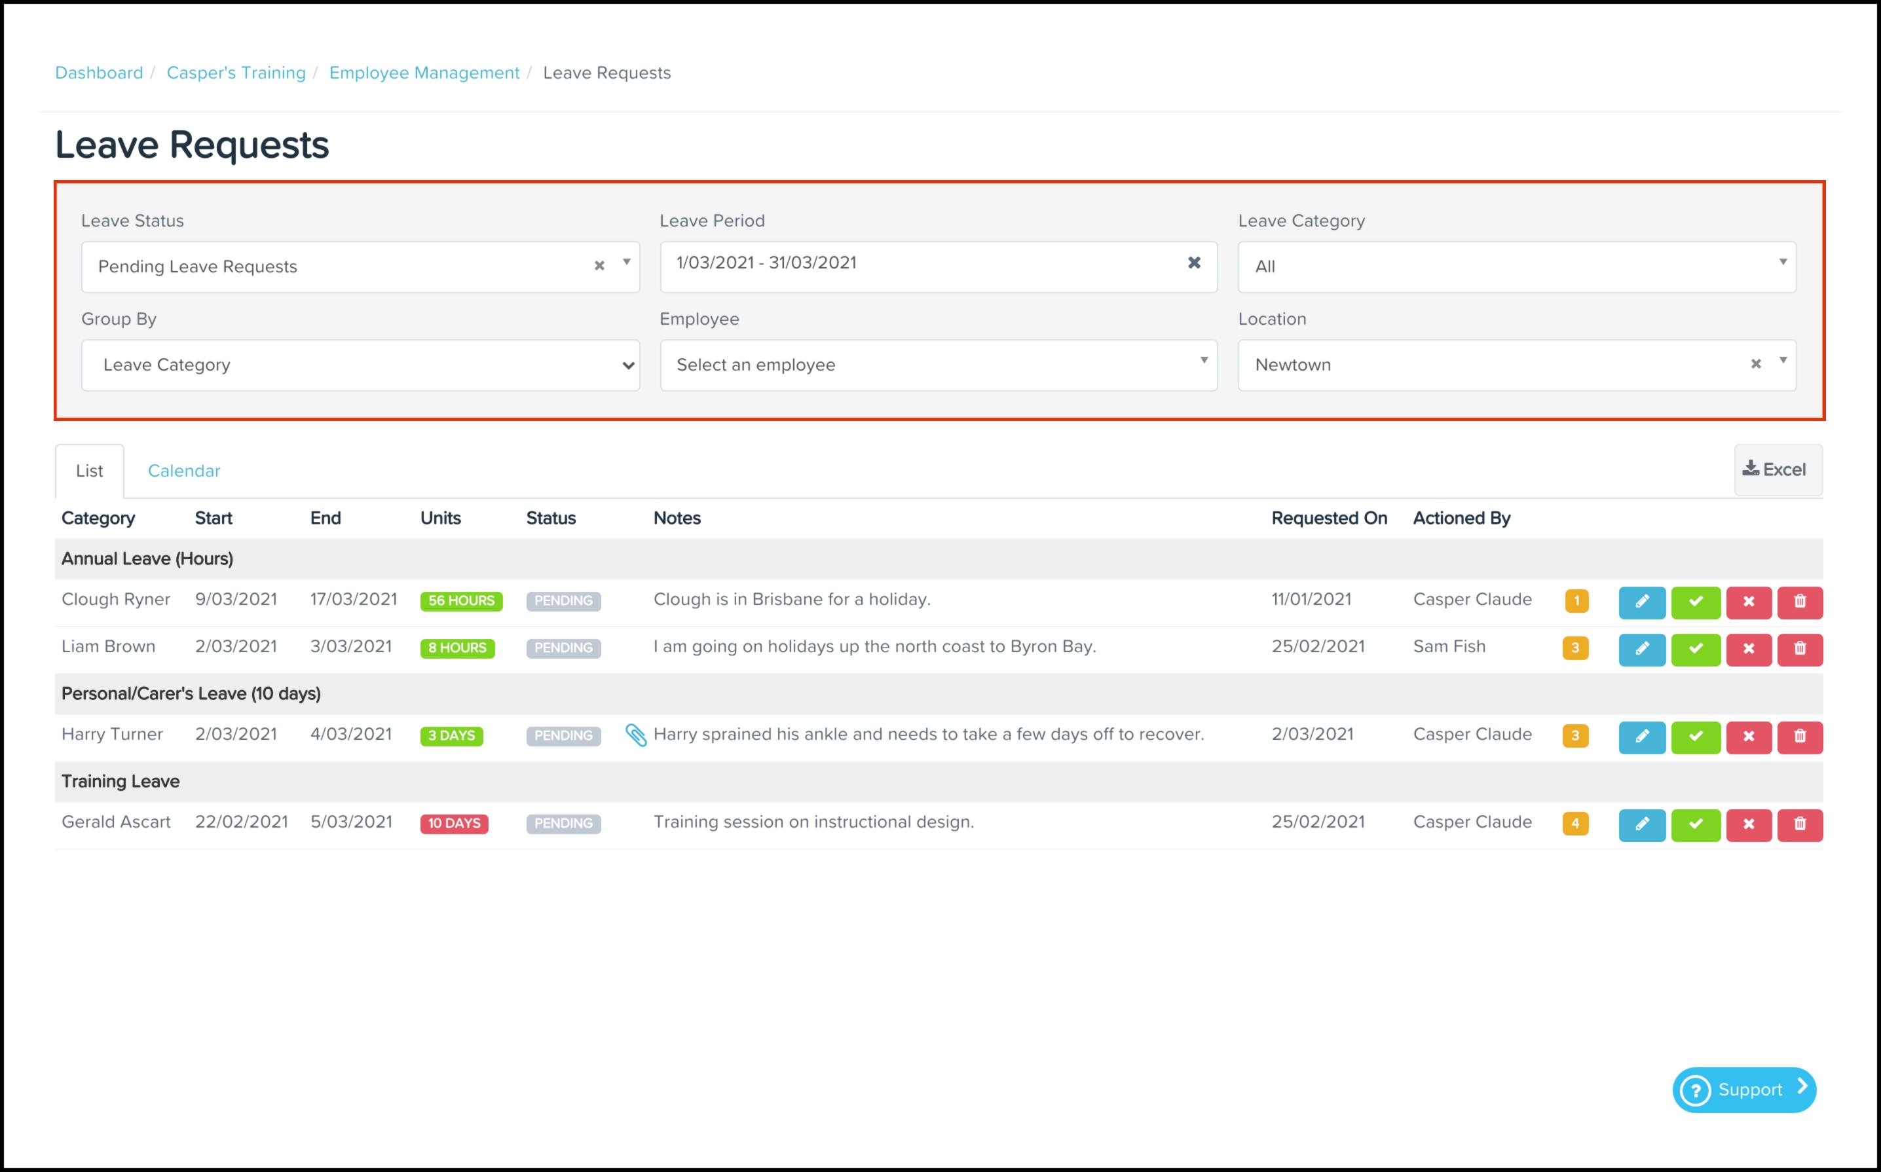Edit Clough Ryner's leave request
Screen dimensions: 1881x1172
click(1641, 602)
